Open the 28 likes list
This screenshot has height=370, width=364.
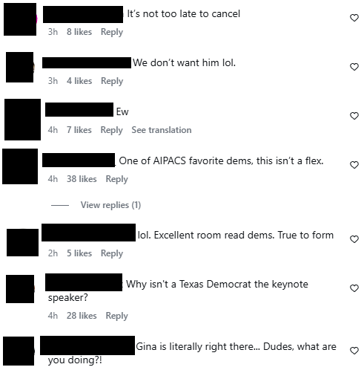coord(82,316)
